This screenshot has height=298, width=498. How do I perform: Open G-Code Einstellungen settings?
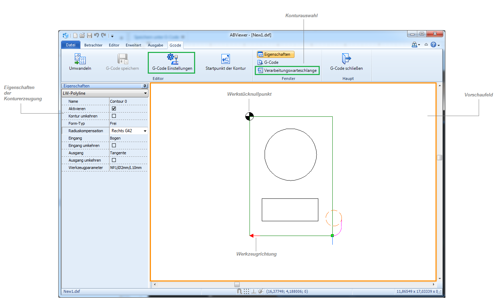(x=172, y=62)
